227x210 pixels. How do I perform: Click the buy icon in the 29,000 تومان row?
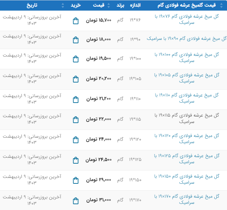click(x=76, y=180)
